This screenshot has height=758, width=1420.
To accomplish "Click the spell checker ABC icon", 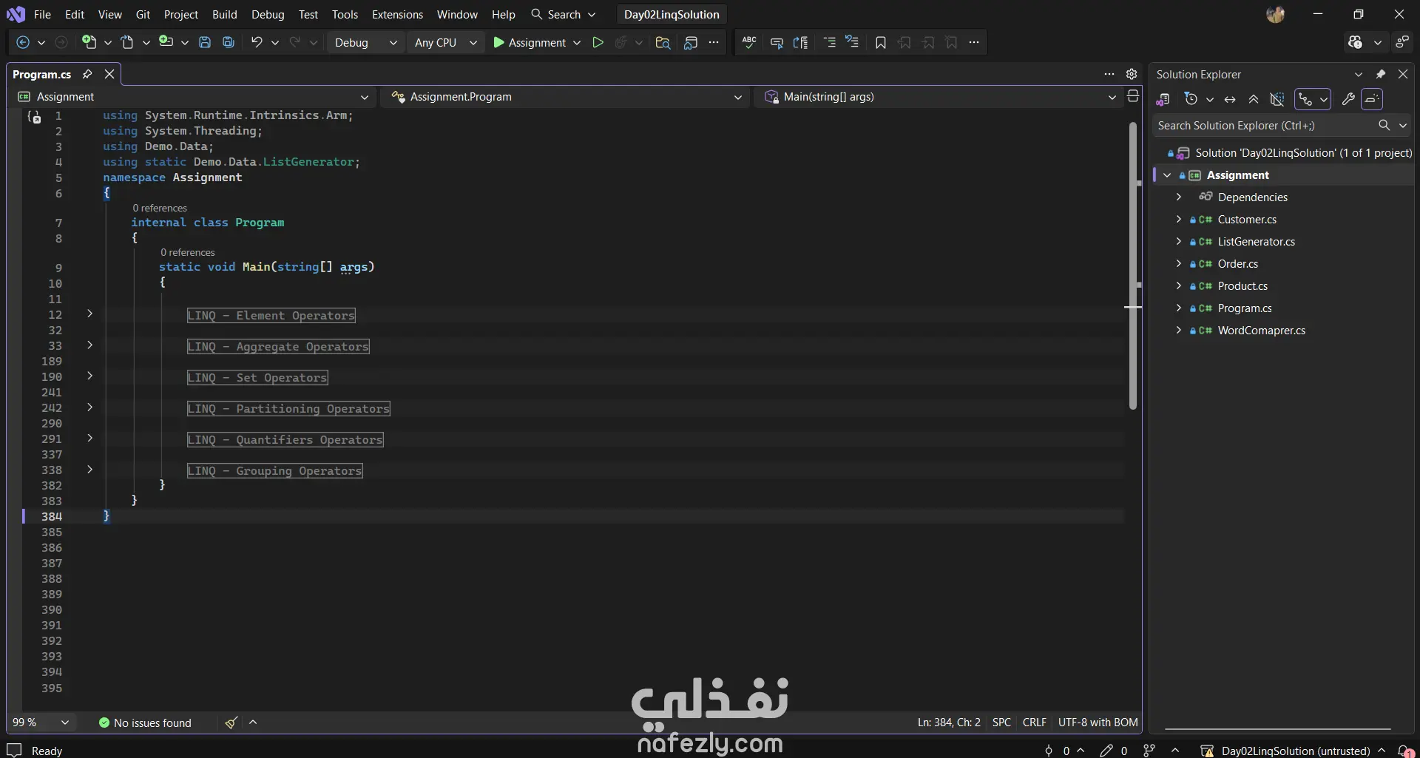I will (749, 43).
